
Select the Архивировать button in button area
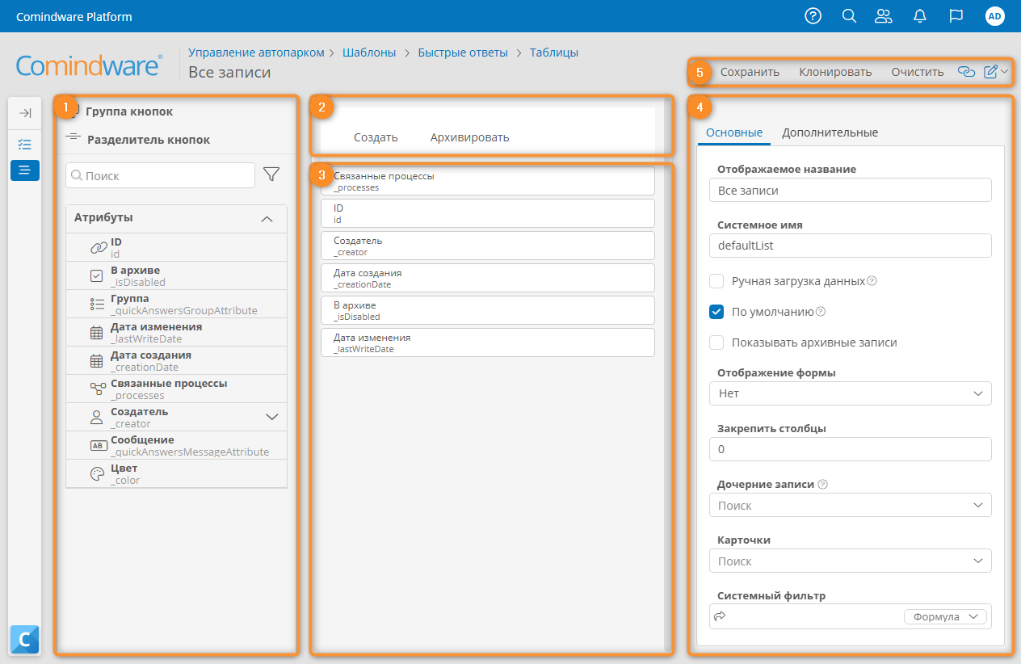[469, 137]
